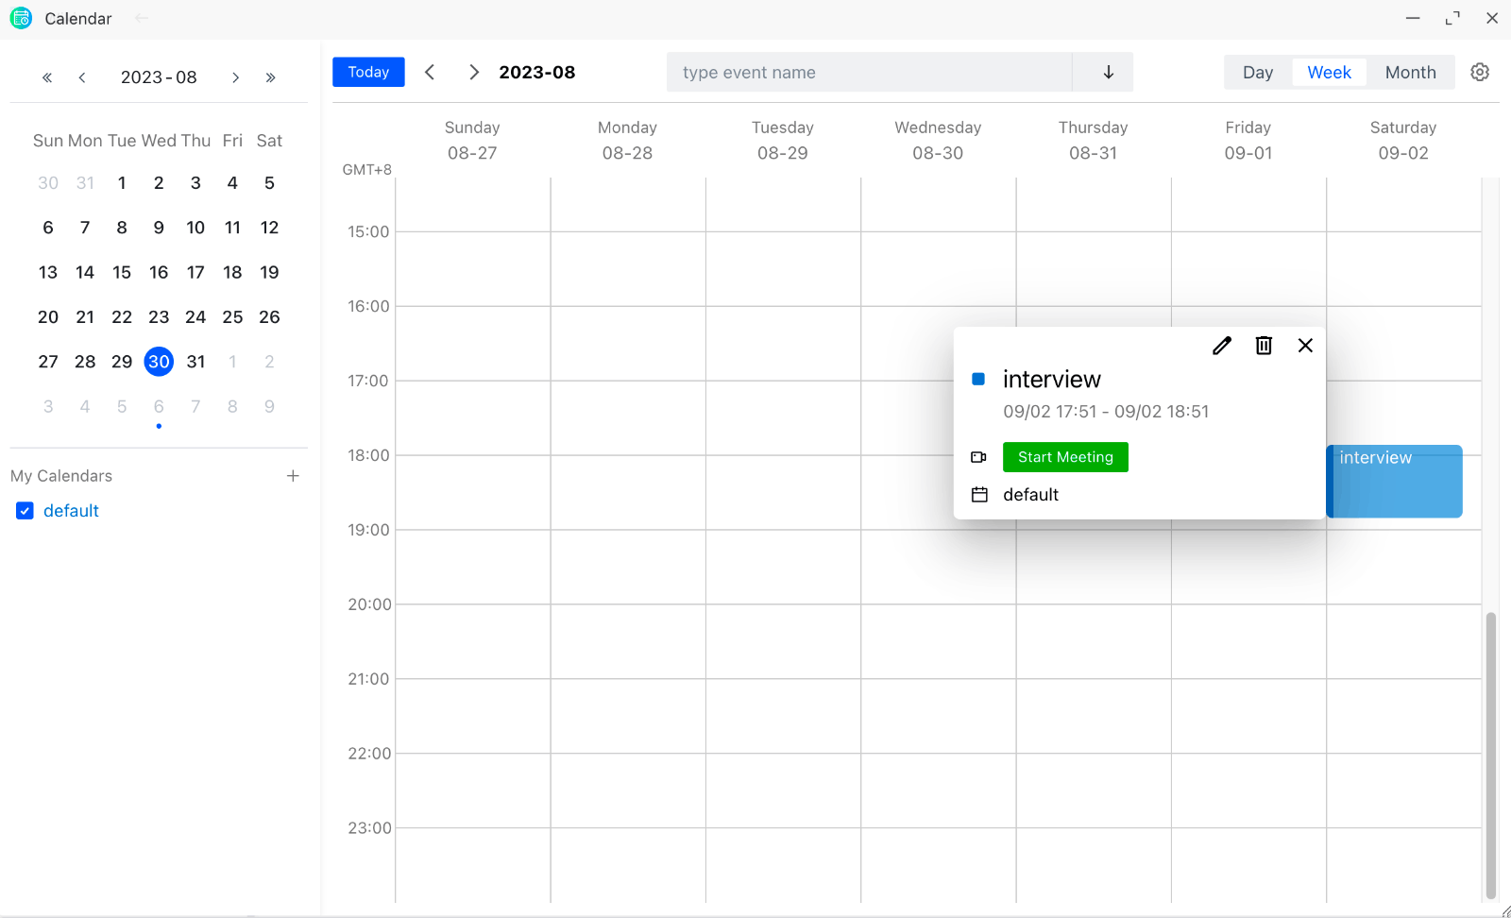This screenshot has width=1511, height=918.
Task: Switch to Day view
Action: pos(1257,73)
